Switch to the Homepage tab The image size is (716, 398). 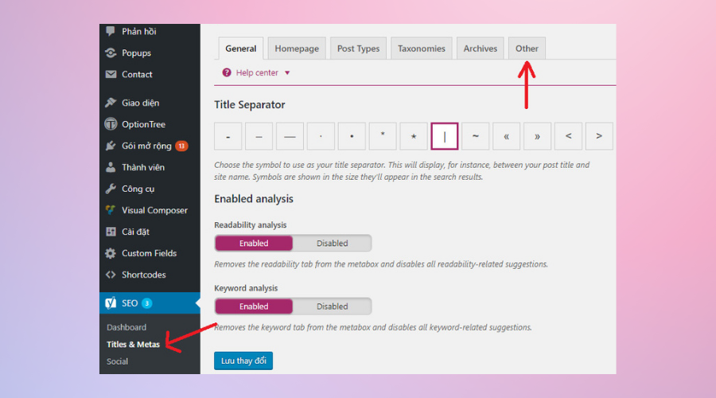point(297,49)
